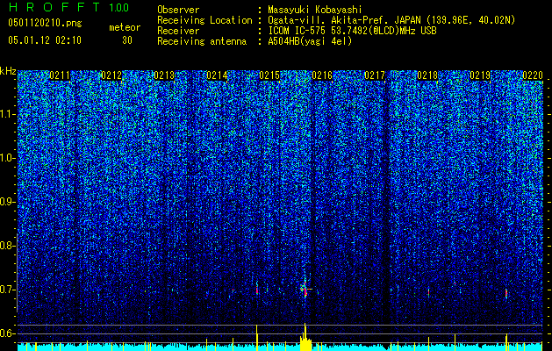
Task: Click the 0.9 kHz axis label
Action: point(8,202)
